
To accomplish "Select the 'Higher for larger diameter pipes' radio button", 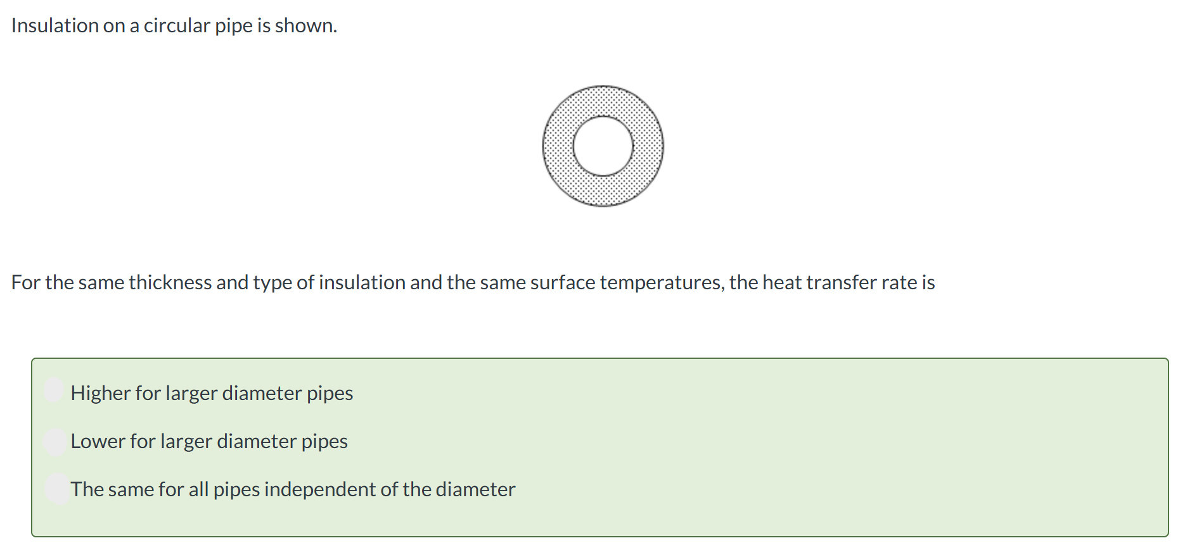I will [x=56, y=391].
